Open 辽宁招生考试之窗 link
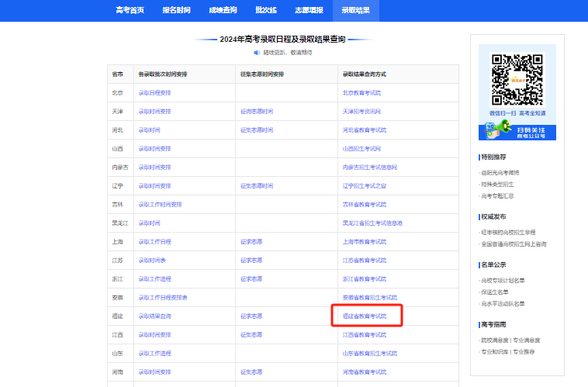This screenshot has width=588, height=387. tap(364, 186)
